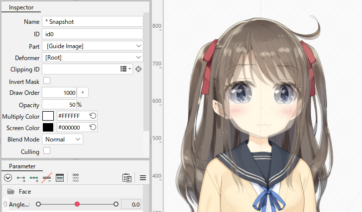Click the key form grid dots icon

tap(76, 178)
